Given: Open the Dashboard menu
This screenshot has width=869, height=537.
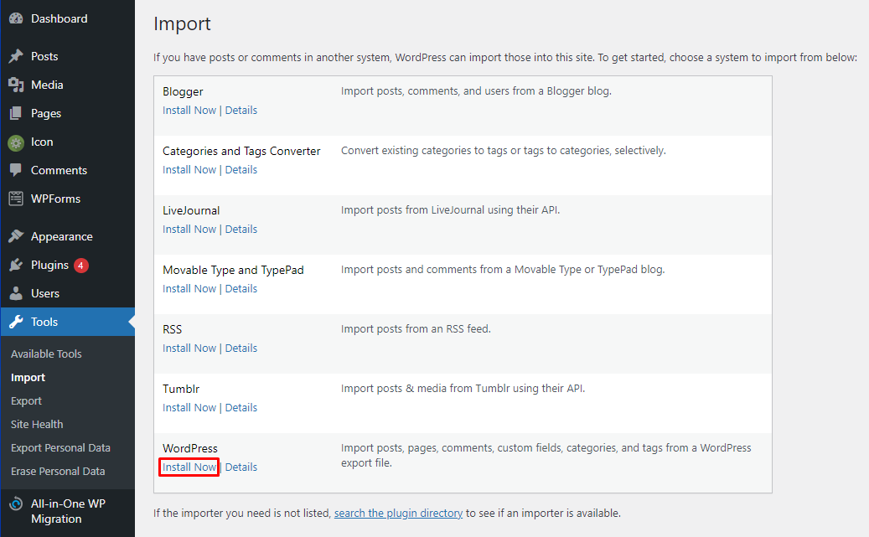Looking at the screenshot, I should pyautogui.click(x=59, y=18).
